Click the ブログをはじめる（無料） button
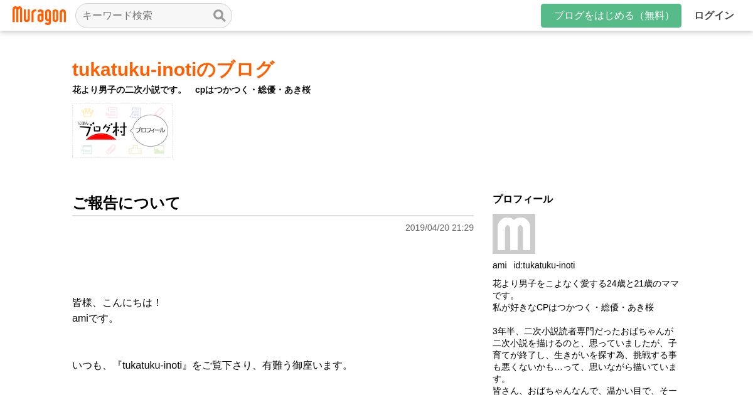753x395 pixels. [x=611, y=16]
